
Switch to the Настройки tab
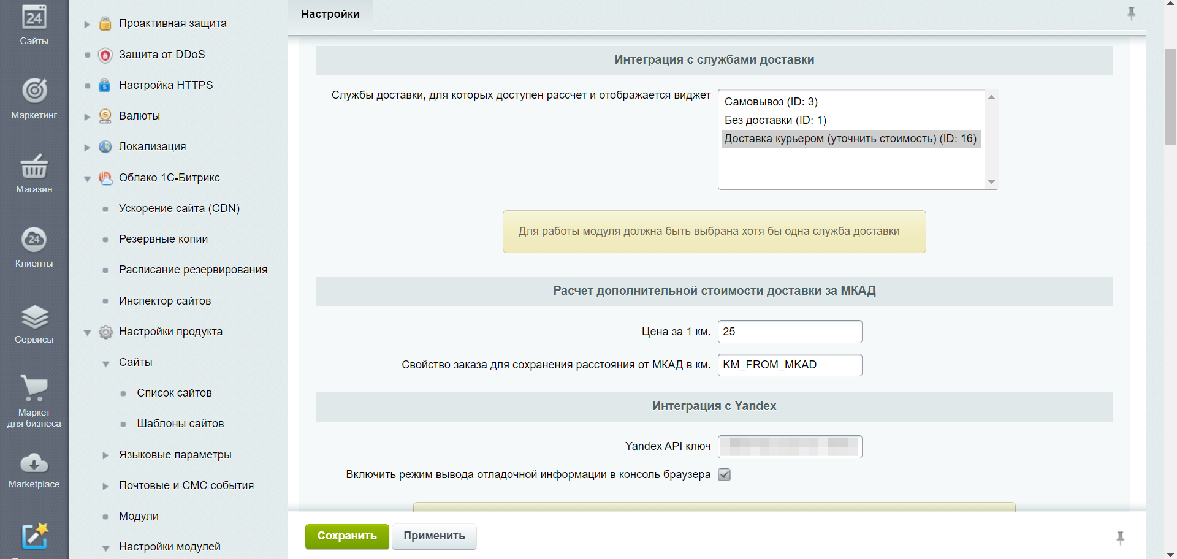point(330,14)
